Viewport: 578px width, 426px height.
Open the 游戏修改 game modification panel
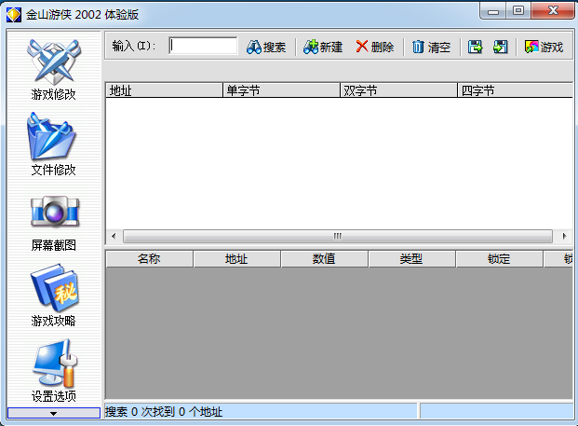pyautogui.click(x=54, y=69)
